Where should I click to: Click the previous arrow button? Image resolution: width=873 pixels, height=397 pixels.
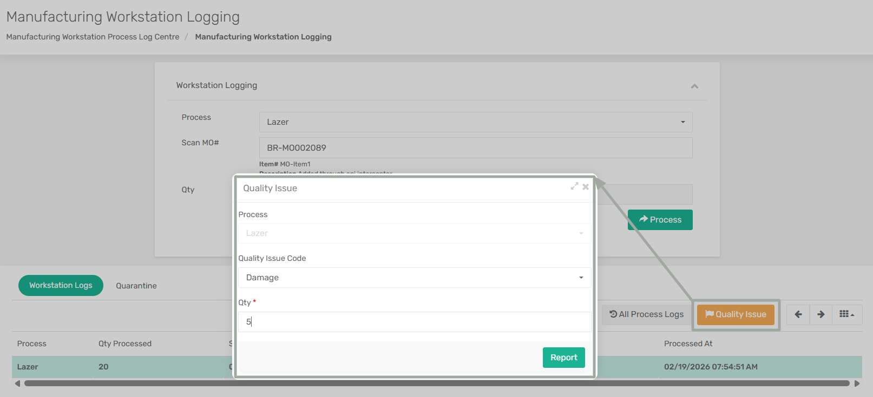point(798,314)
